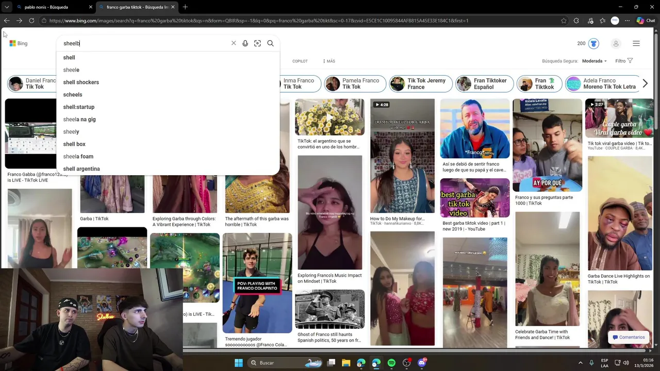This screenshot has height=371, width=660.
Task: Close the pablo nonis tab
Action: [x=91, y=7]
